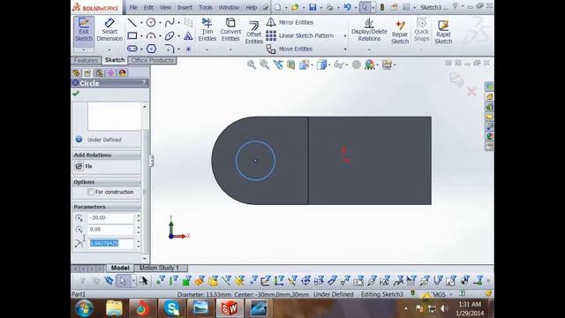
Task: Expand Linear Sketch Pattern dropdown arrow
Action: coord(345,36)
